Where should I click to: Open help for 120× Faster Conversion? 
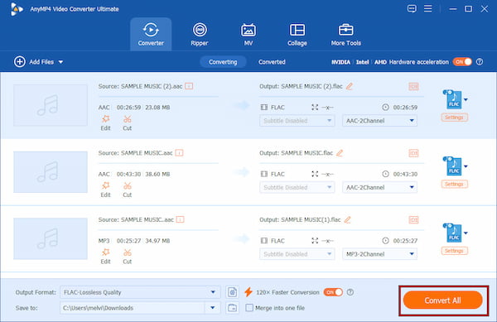tap(350, 292)
